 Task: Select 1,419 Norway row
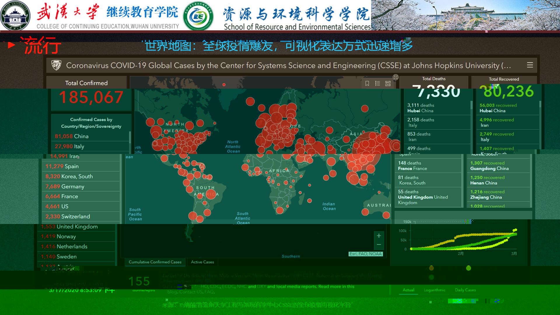point(76,237)
